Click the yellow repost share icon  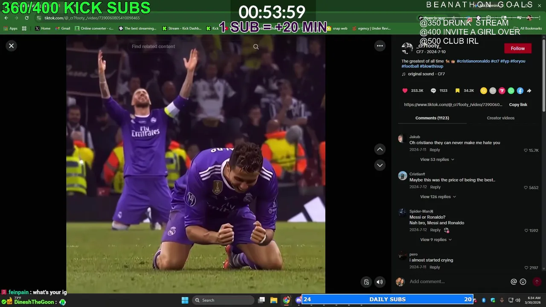484,90
